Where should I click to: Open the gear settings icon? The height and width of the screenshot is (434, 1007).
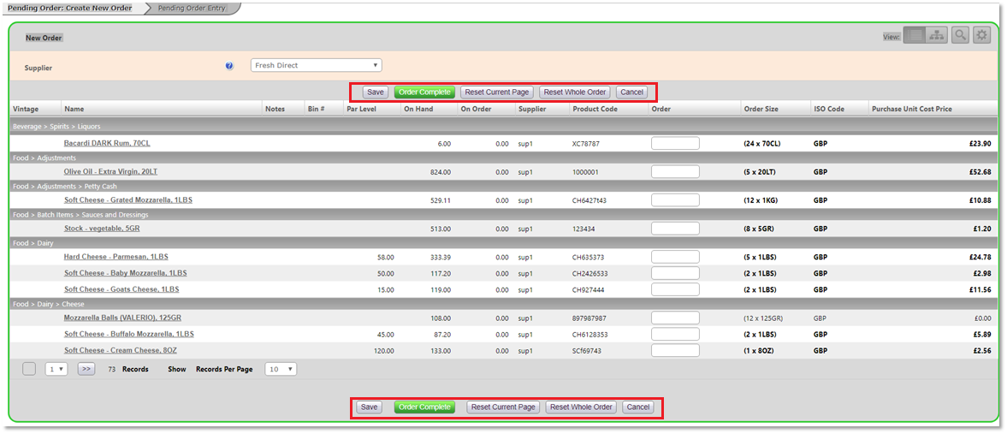coord(981,35)
